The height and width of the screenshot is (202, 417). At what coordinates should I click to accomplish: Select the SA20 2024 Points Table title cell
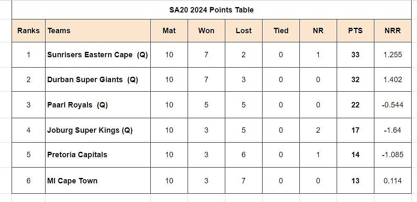[212, 10]
